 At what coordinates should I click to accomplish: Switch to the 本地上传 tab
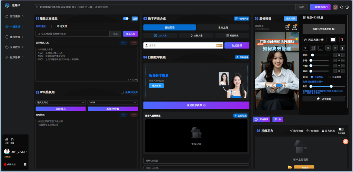tap(223, 28)
